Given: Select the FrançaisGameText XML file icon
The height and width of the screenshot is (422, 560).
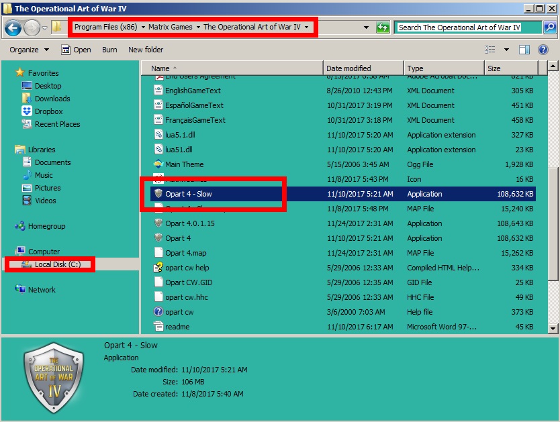Looking at the screenshot, I should [158, 120].
